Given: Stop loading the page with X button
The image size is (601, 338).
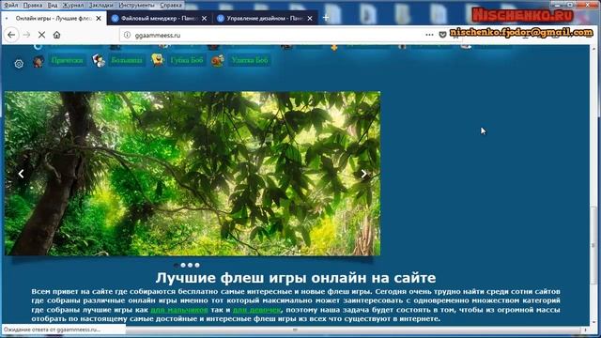Looking at the screenshot, I should click(x=41, y=35).
